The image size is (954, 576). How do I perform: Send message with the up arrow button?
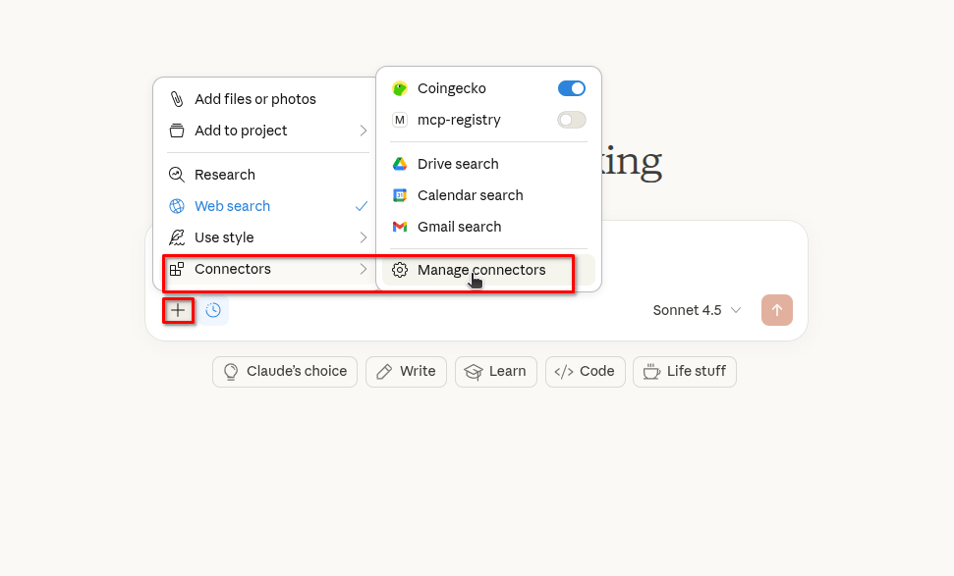(x=777, y=310)
